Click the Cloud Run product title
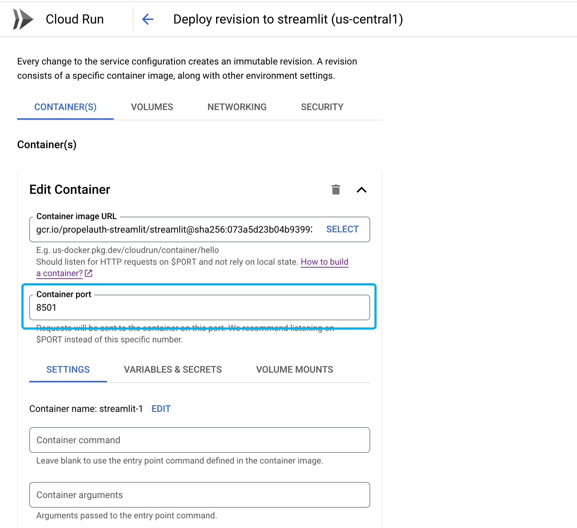 click(x=75, y=19)
